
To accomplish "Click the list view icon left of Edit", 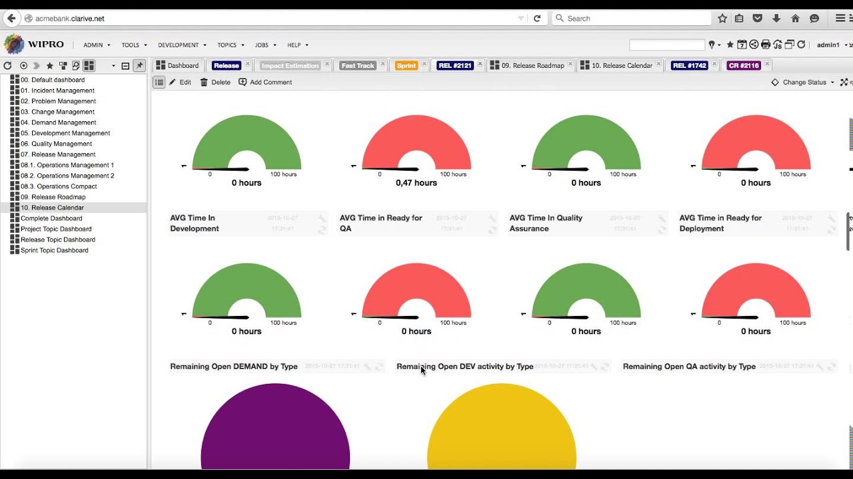I will [x=159, y=82].
